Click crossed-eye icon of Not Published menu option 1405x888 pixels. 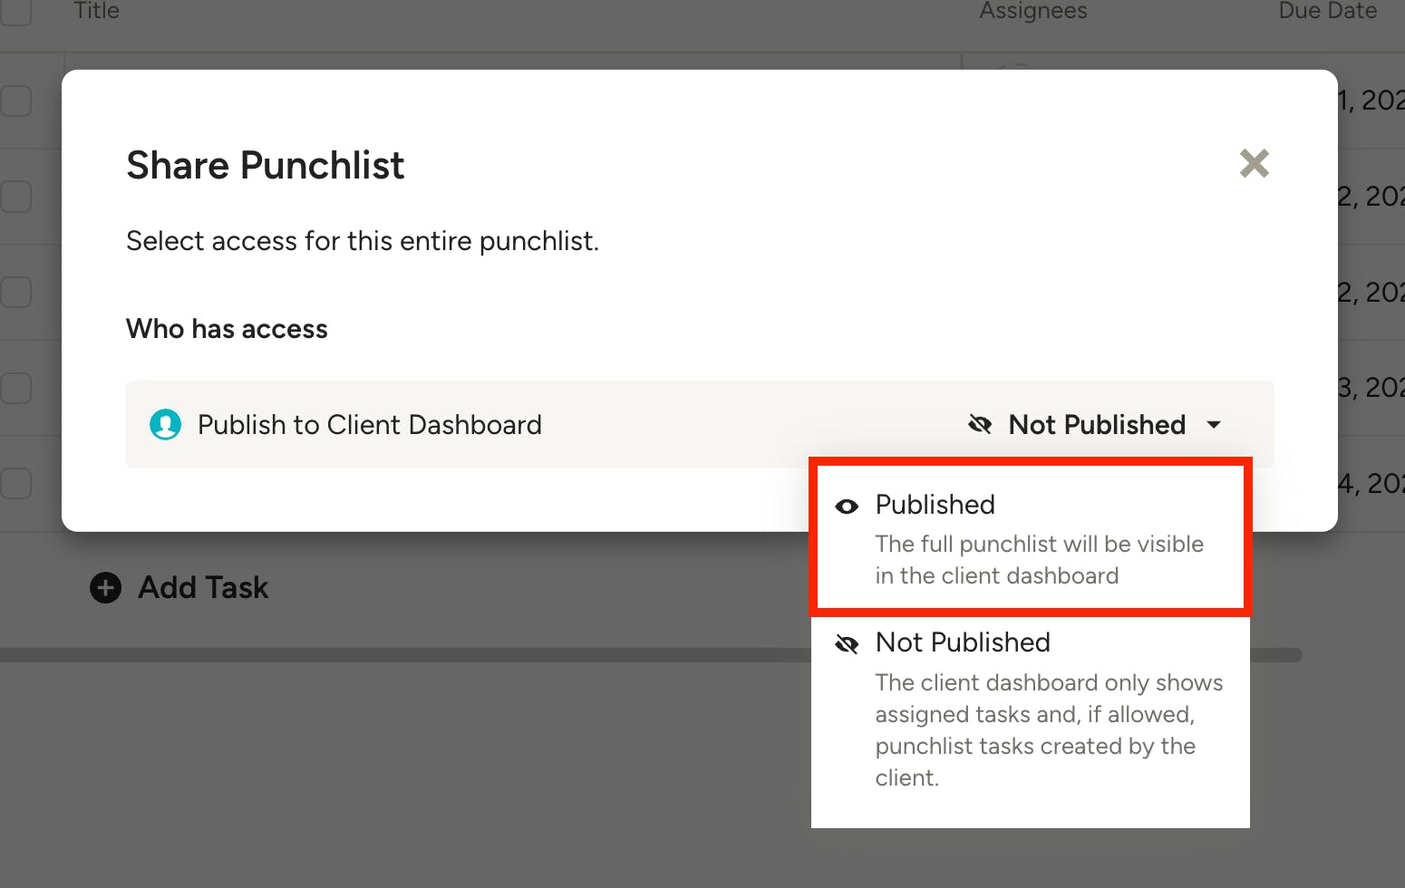[847, 644]
